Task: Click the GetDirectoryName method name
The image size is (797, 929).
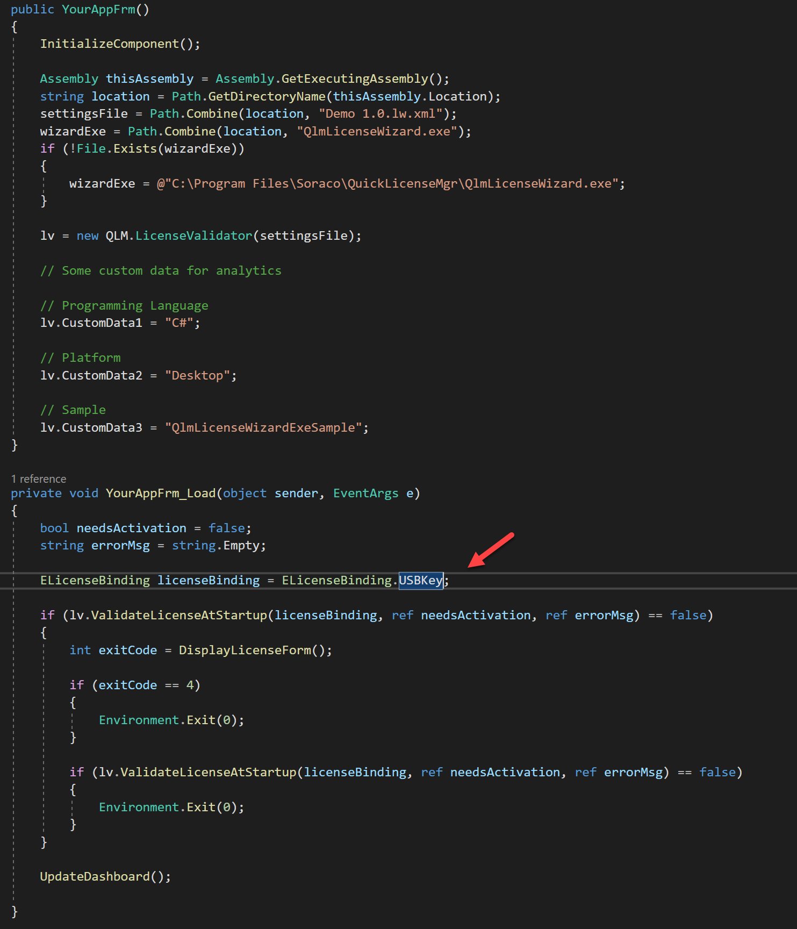Action: pos(267,96)
